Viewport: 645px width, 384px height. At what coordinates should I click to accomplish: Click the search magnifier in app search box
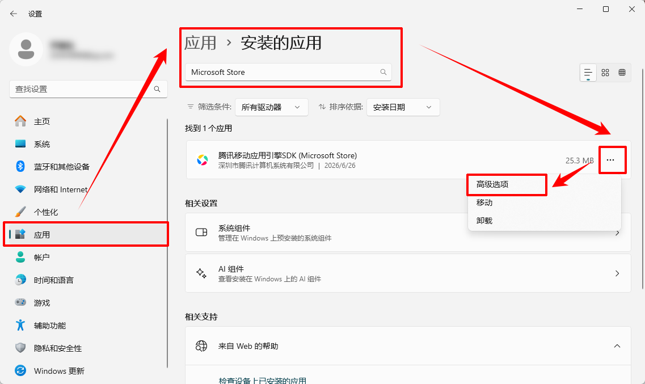tap(383, 72)
